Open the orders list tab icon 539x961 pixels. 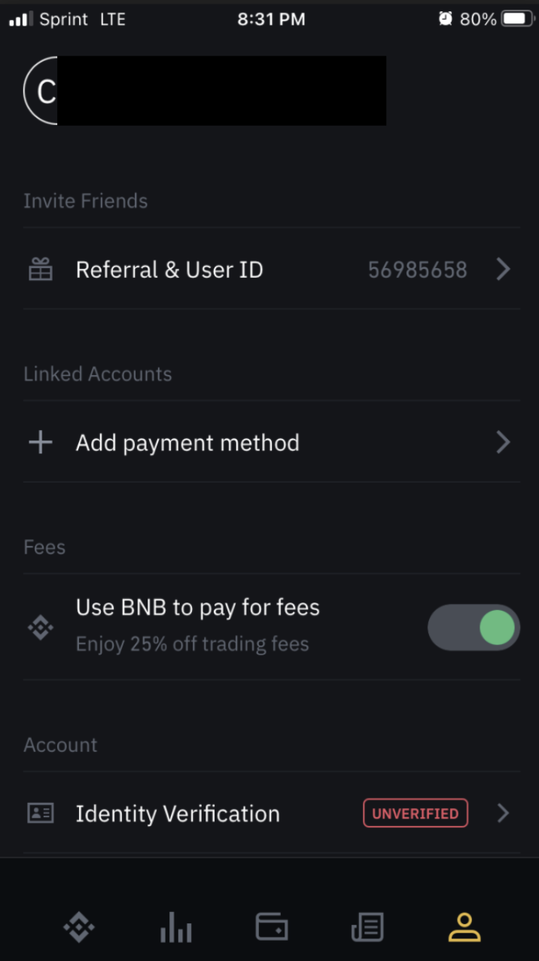[x=367, y=927]
